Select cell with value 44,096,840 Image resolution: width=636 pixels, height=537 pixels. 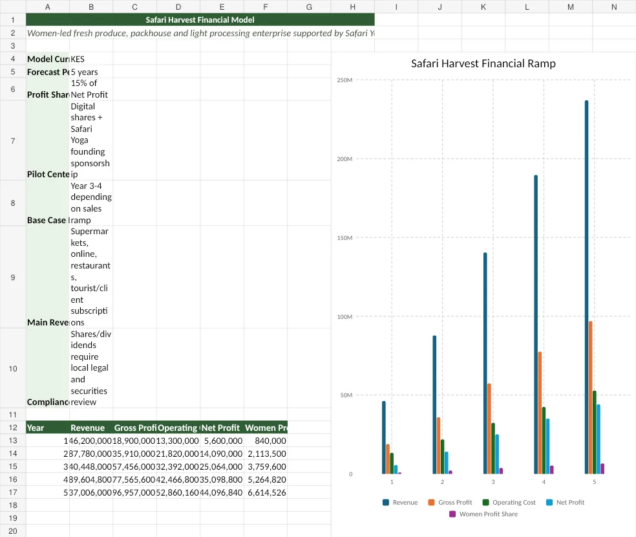click(x=222, y=492)
